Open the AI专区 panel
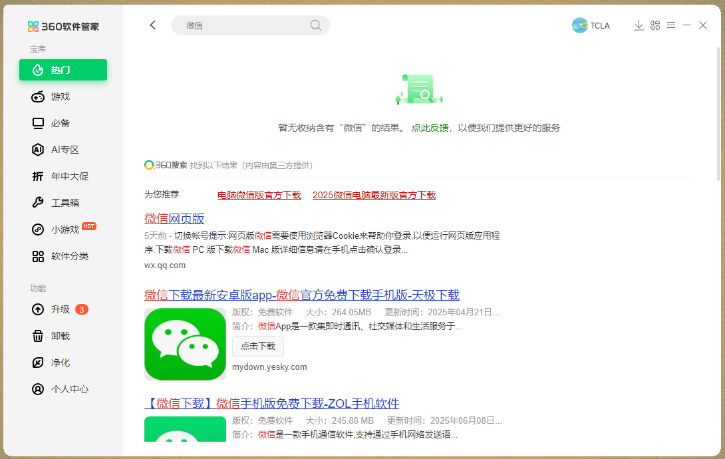Screen dimensions: 725x459 [x=63, y=150]
